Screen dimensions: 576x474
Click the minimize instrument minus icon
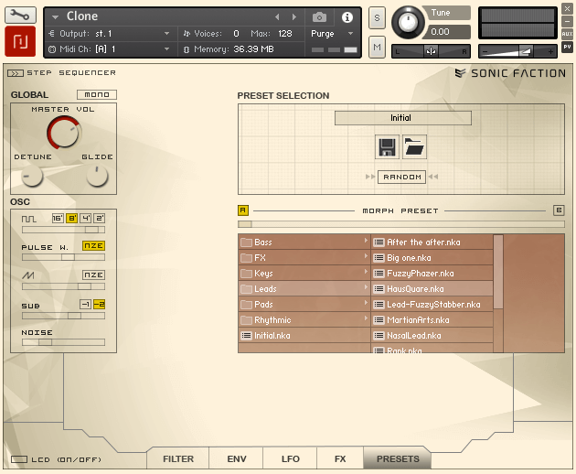point(567,21)
